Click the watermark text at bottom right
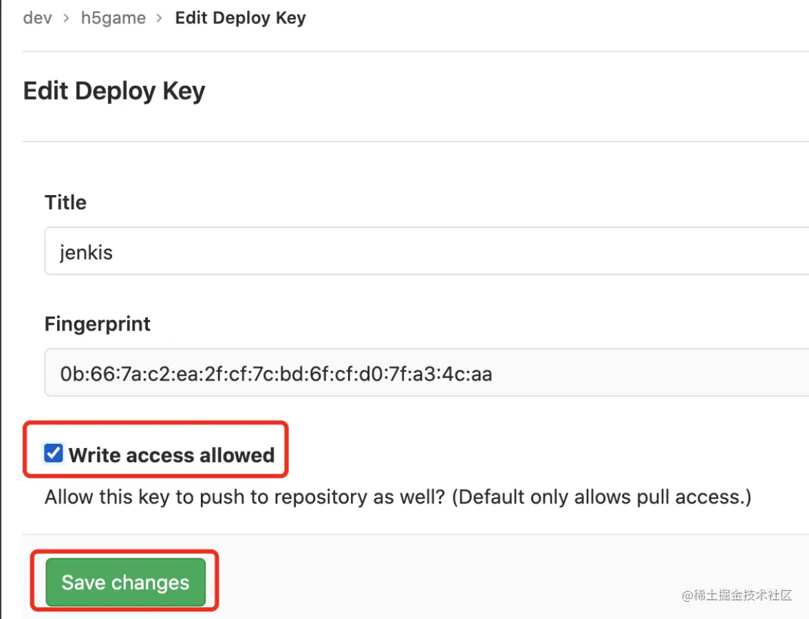 [x=737, y=595]
